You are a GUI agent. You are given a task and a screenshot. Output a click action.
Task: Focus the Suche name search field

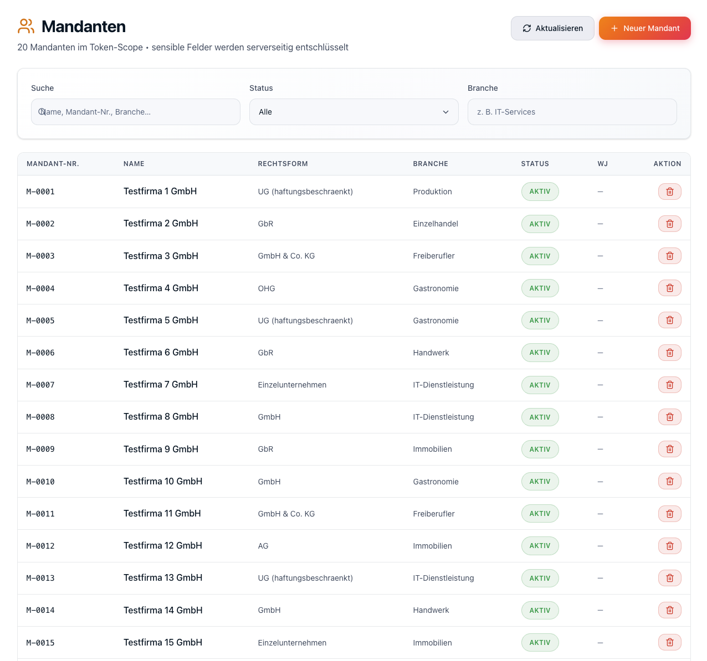(x=136, y=112)
